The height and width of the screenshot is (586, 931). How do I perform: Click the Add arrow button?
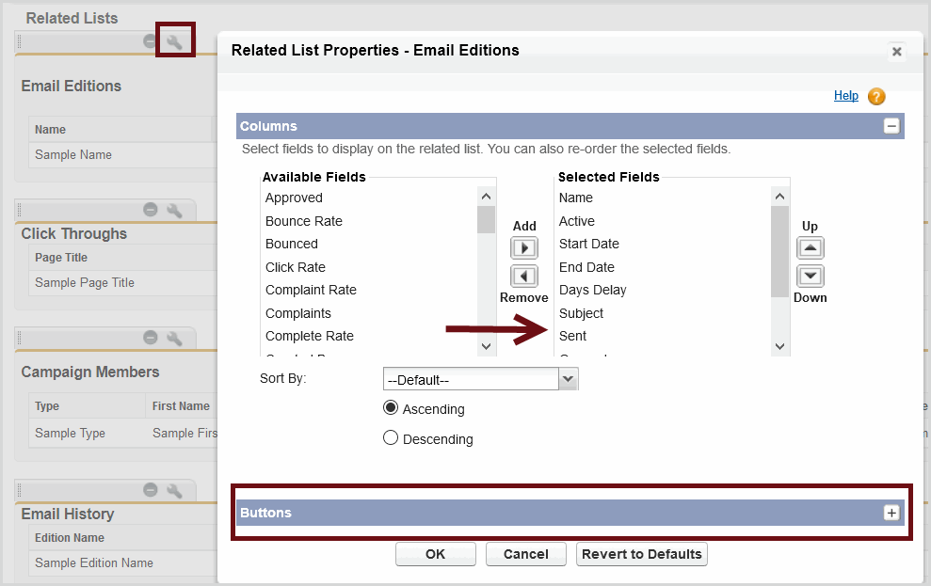pos(524,248)
